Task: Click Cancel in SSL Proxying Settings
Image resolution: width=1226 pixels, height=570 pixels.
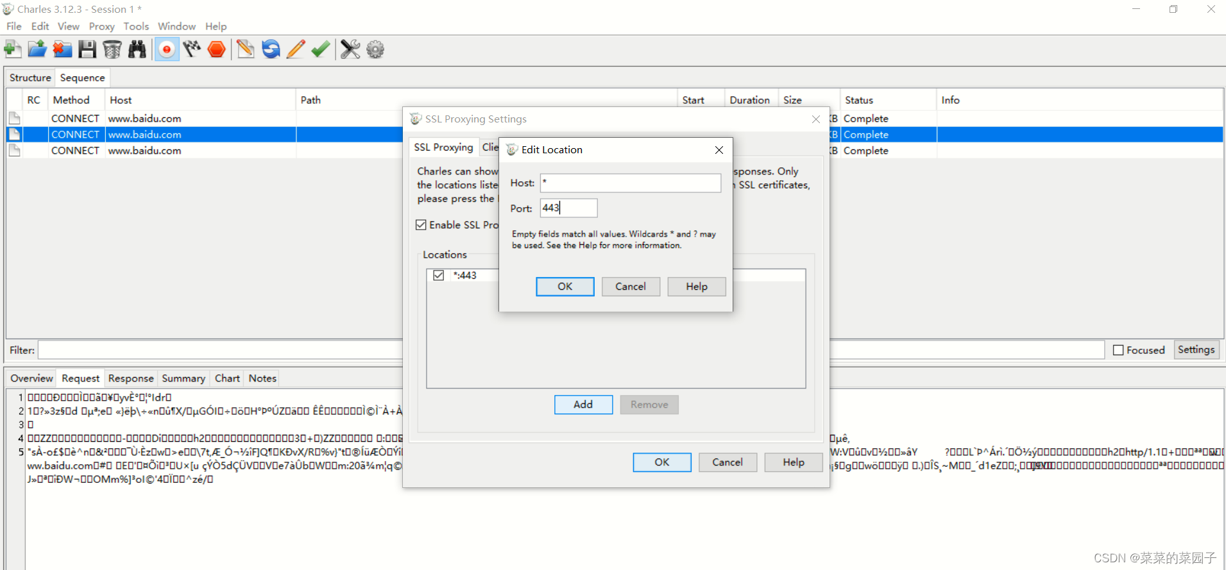Action: pos(728,462)
